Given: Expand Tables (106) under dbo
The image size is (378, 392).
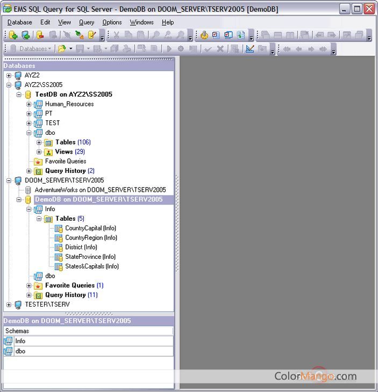Looking at the screenshot, I should tap(39, 142).
